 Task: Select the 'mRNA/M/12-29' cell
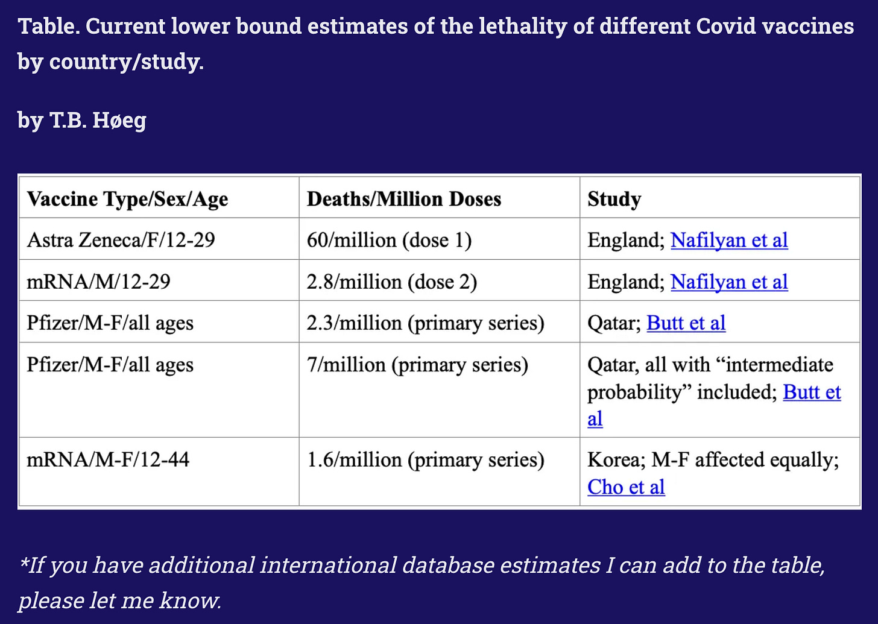point(159,281)
